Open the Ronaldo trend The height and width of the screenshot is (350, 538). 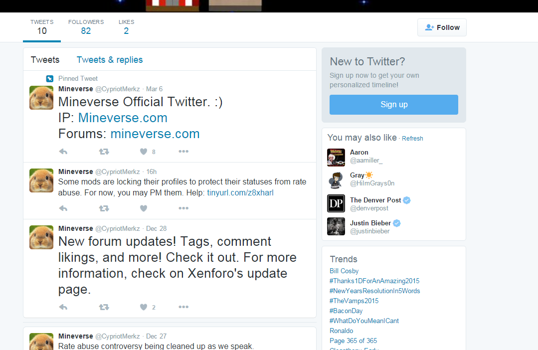[342, 331]
